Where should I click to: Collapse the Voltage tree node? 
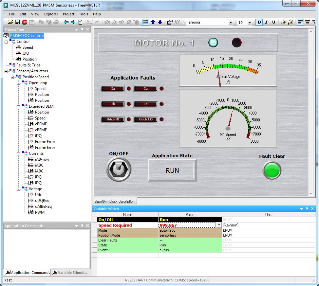19,189
